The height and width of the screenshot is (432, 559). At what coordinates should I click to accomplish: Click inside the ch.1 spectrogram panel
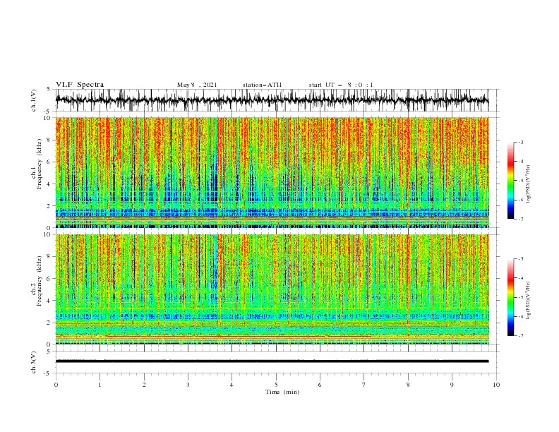[272, 172]
